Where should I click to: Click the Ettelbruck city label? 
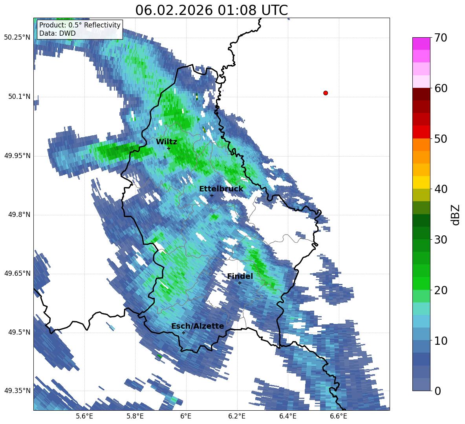[221, 189]
